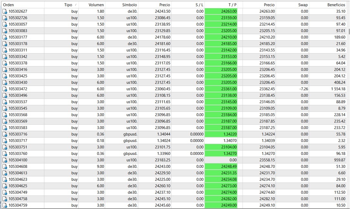Click the order icon for 105302627

5,11
